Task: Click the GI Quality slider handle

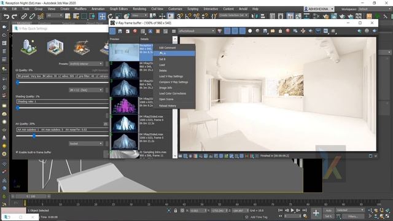Action: pos(18,82)
